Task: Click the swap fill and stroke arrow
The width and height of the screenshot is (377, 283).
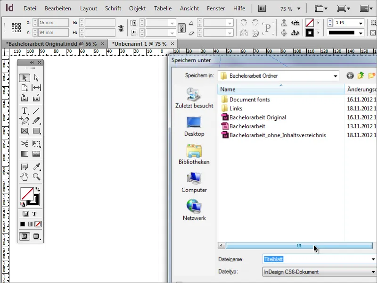Action: point(38,189)
